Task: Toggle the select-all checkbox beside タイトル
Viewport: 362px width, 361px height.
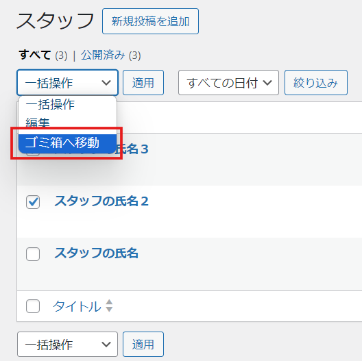Action: [x=33, y=306]
